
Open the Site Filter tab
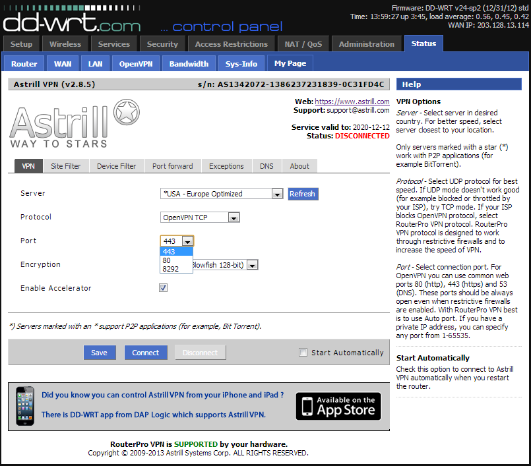click(x=66, y=166)
